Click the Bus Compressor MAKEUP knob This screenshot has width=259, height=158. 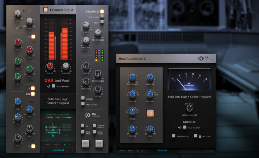(x=150, y=77)
